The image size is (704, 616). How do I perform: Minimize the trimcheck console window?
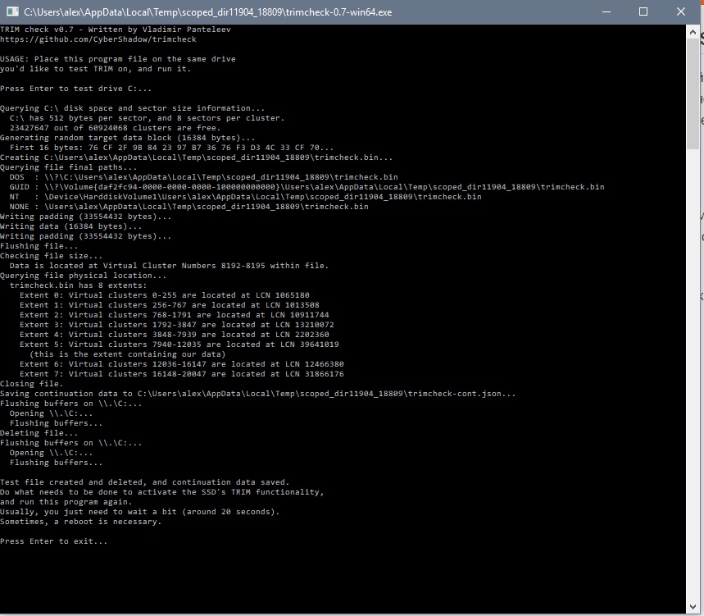606,11
